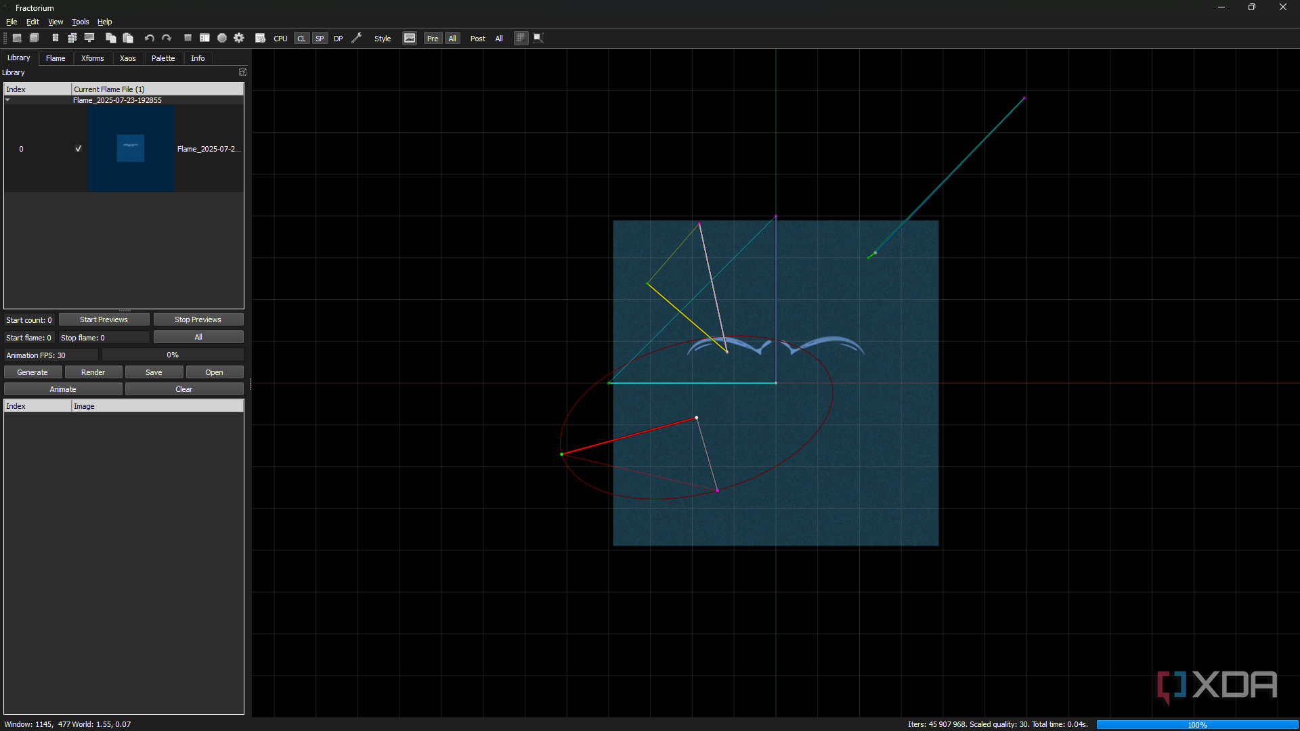Switch to the Palette tab

[163, 58]
